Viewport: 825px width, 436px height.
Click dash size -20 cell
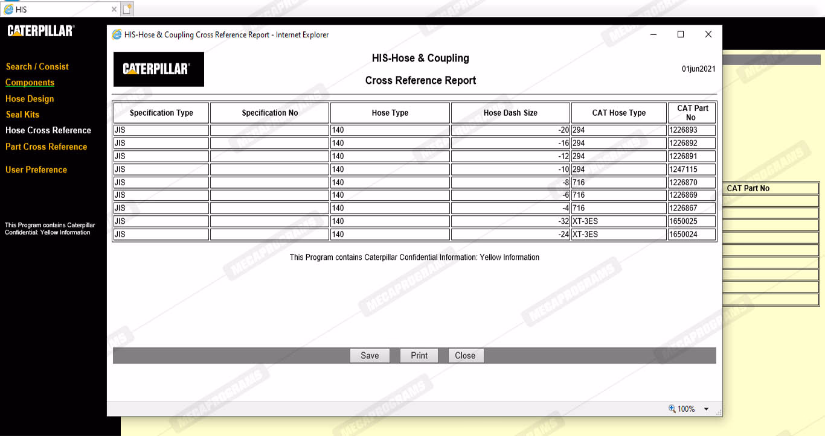click(510, 130)
